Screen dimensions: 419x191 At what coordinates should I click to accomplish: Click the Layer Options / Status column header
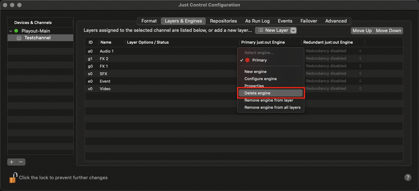(182, 42)
